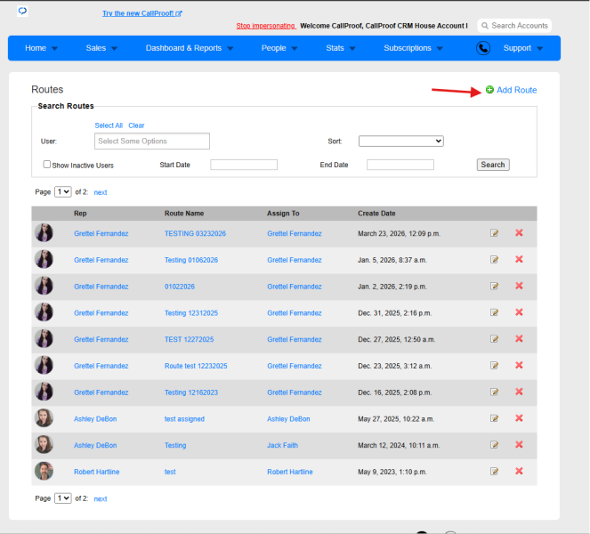Edit the TEST 12272025 route
This screenshot has width=590, height=534.
coord(494,339)
